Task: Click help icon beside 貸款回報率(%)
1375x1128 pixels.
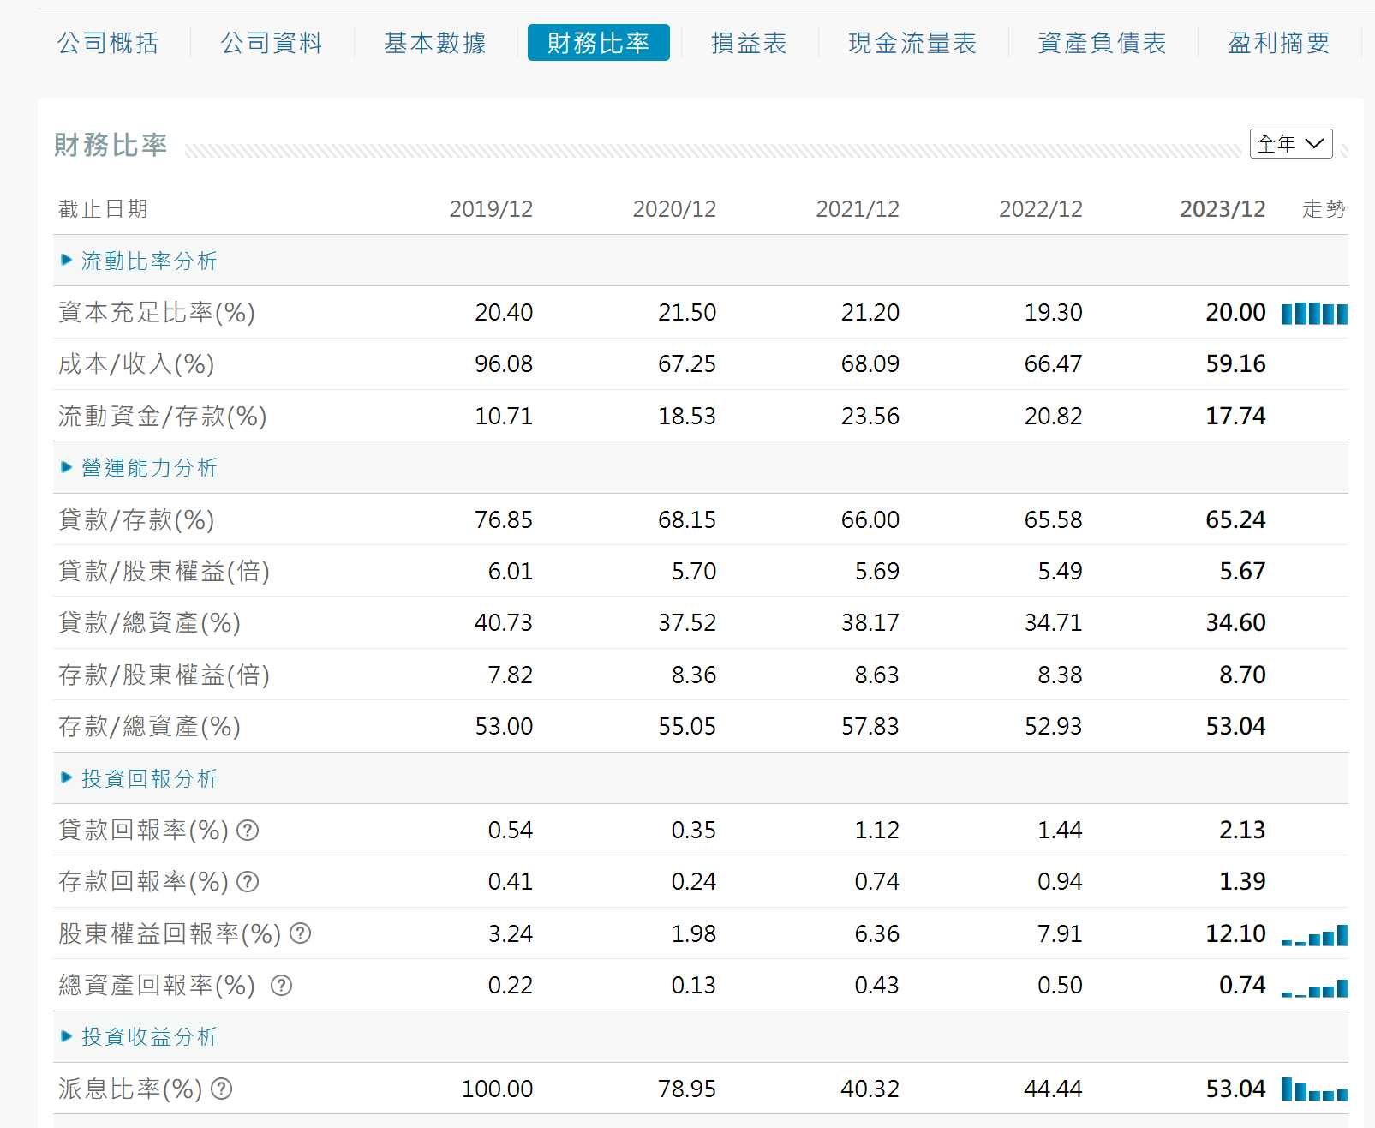Action: pos(248,830)
